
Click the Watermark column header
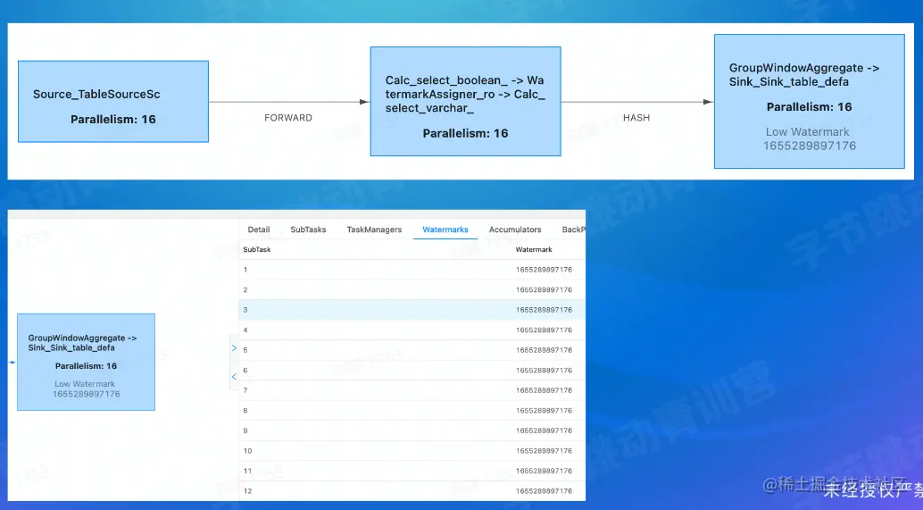pyautogui.click(x=534, y=250)
